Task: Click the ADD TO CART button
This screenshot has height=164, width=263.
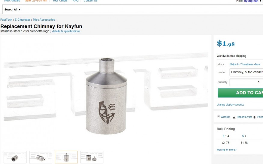Action: point(240,93)
